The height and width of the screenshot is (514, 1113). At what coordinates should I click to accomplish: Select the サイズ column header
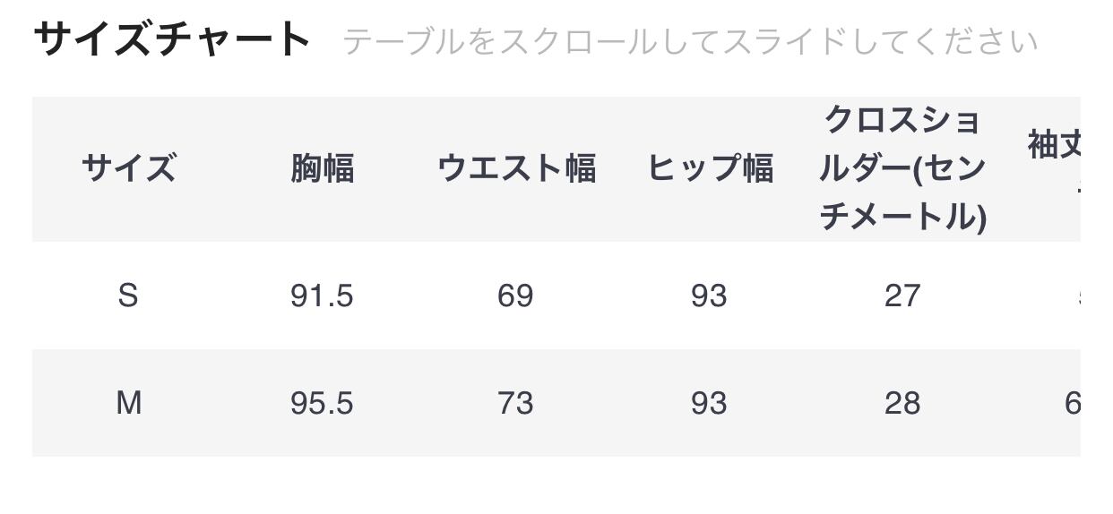click(128, 168)
